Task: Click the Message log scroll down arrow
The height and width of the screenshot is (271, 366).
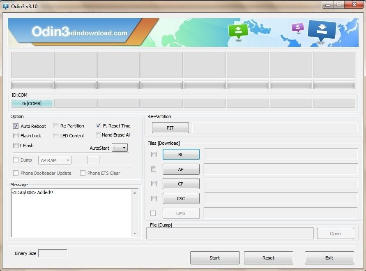Action: click(x=135, y=234)
